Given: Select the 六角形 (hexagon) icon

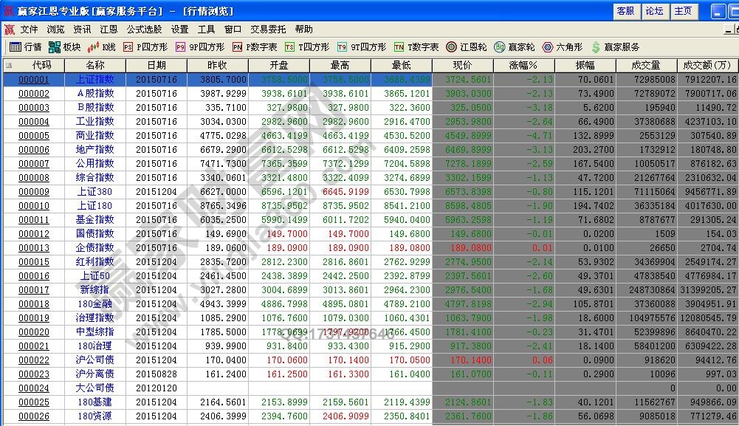Looking at the screenshot, I should coord(559,46).
